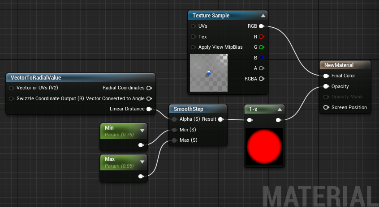Viewport: 379px width, 207px height.
Task: Click the Apply View MipBias input pin
Action: (x=194, y=47)
